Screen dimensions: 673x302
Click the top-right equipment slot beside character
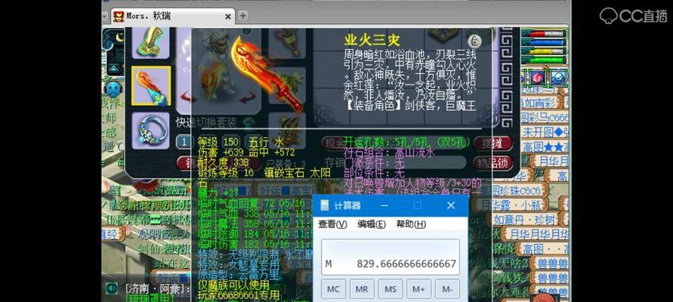click(x=287, y=43)
